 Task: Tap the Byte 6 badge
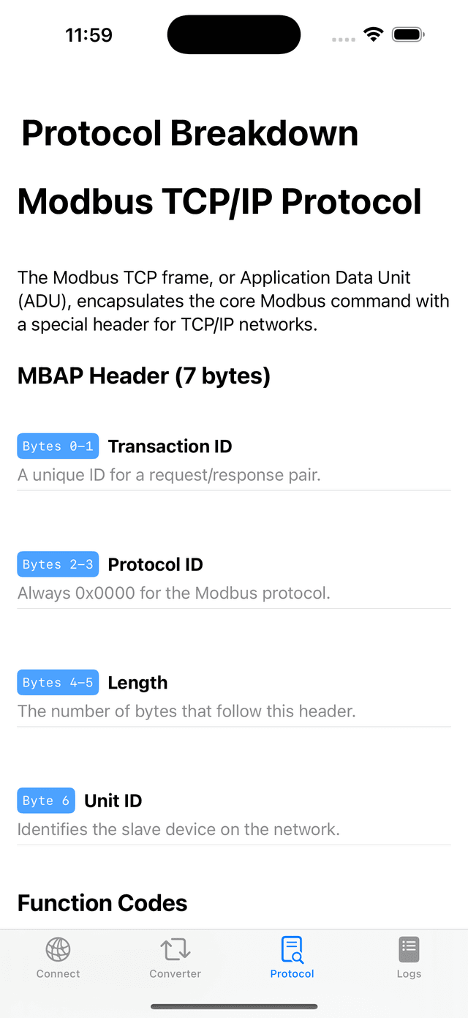tap(46, 800)
